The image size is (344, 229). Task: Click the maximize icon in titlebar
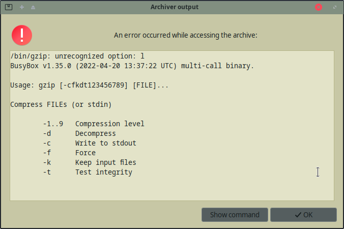coord(335,7)
